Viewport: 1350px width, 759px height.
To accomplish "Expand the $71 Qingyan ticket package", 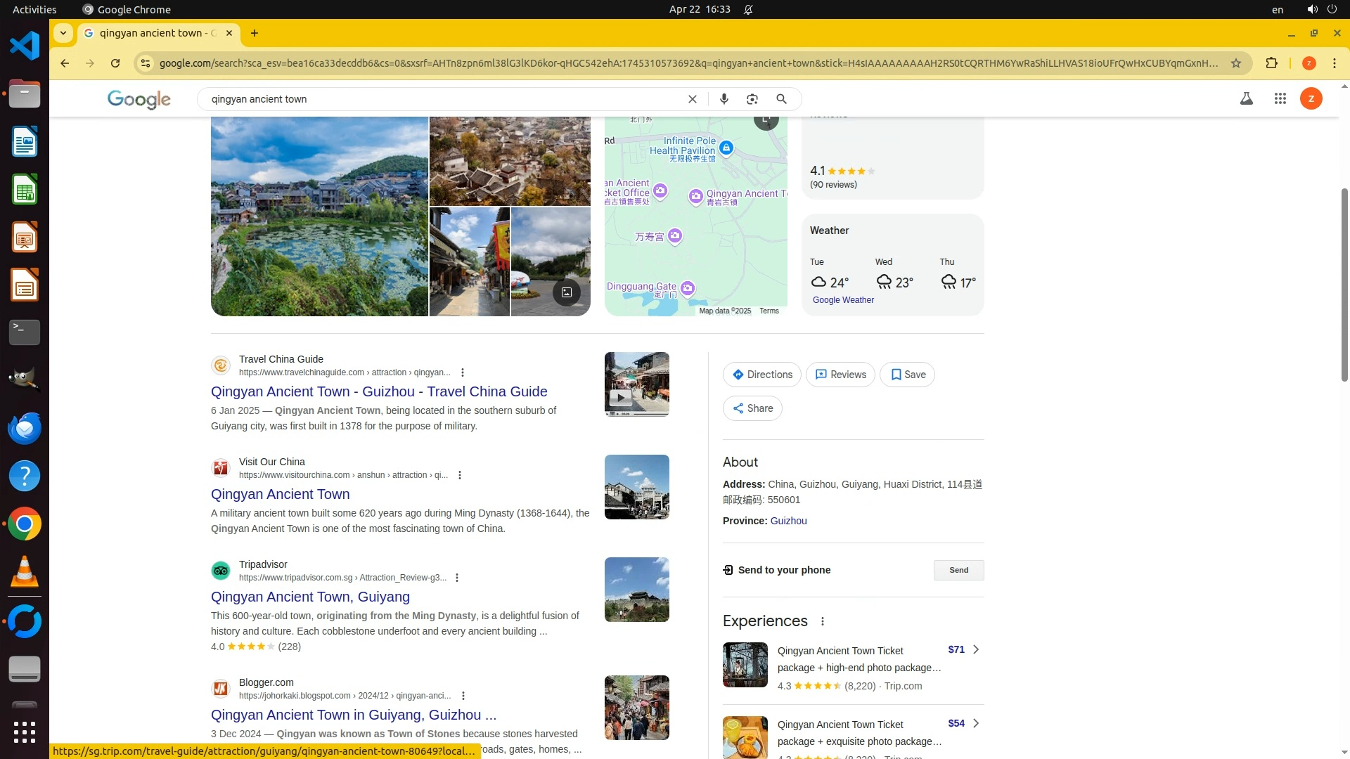I will (x=975, y=649).
